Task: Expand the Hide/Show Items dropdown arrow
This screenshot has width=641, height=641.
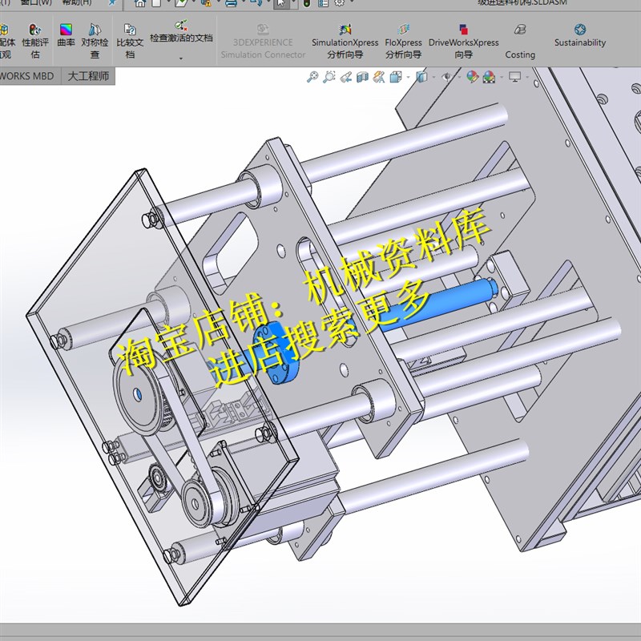Action: coord(459,77)
